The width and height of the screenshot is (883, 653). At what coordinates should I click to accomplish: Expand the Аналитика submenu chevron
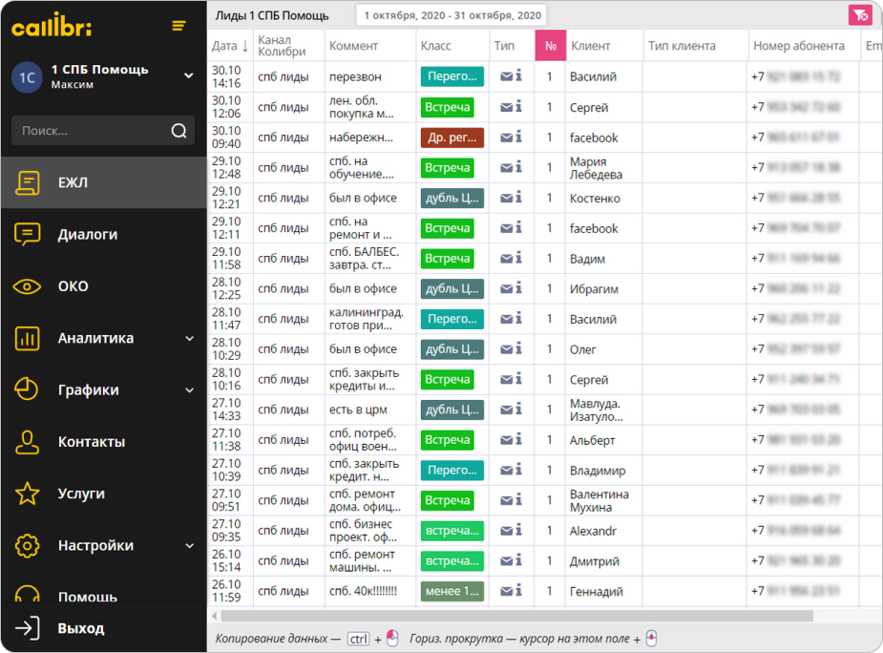point(189,339)
